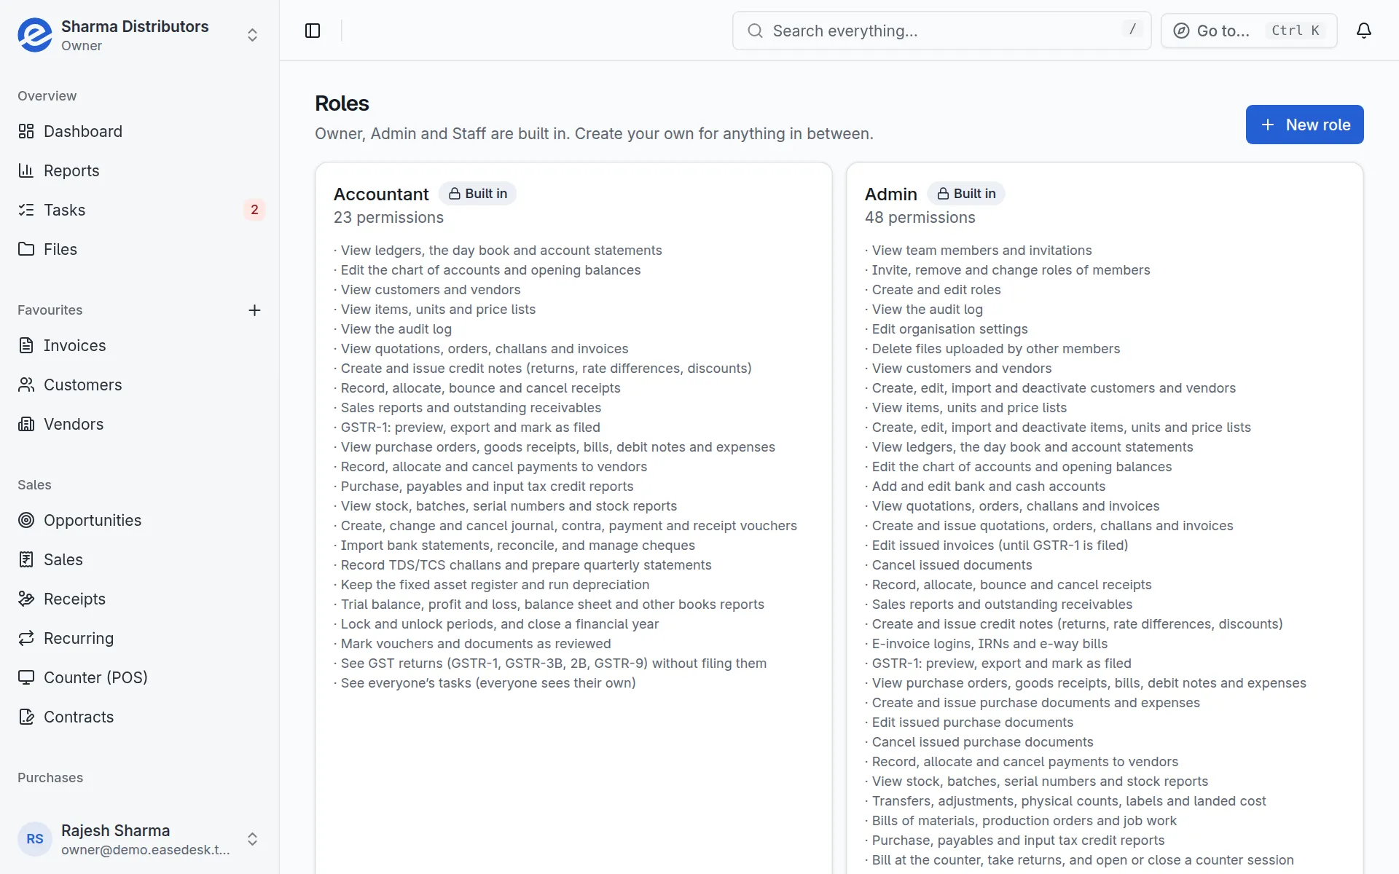Click the Vendors building icon
This screenshot has width=1399, height=874.
[26, 424]
